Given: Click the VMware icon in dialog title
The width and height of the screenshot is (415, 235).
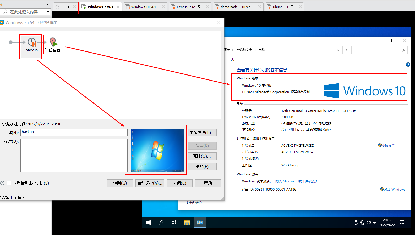Looking at the screenshot, I should [x=2, y=22].
